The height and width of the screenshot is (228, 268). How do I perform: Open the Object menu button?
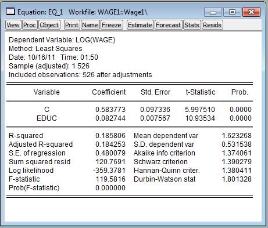click(x=49, y=25)
